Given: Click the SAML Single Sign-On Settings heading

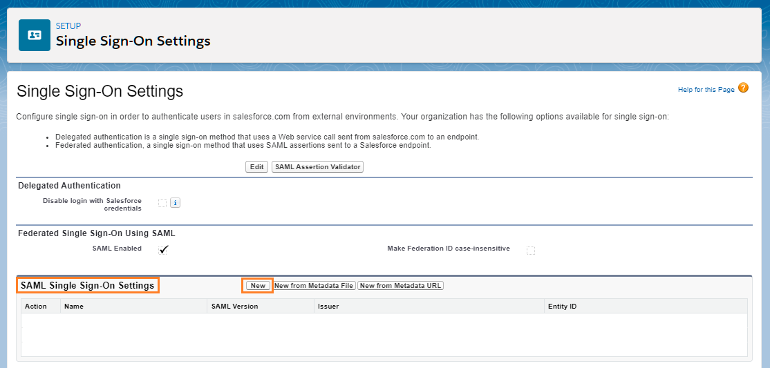Looking at the screenshot, I should (x=88, y=286).
